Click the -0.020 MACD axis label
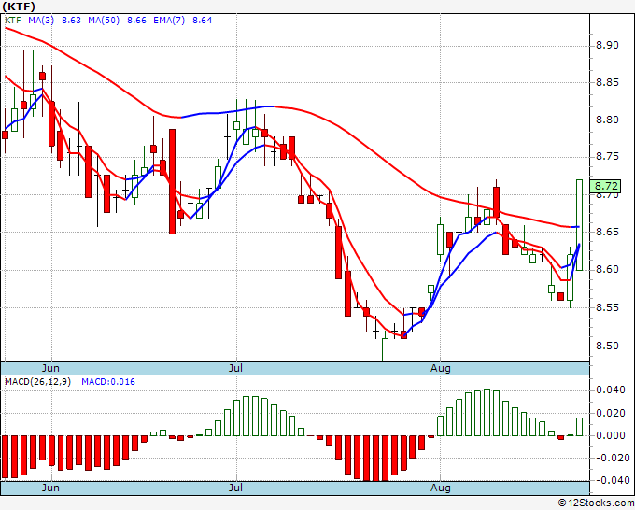 (612, 458)
